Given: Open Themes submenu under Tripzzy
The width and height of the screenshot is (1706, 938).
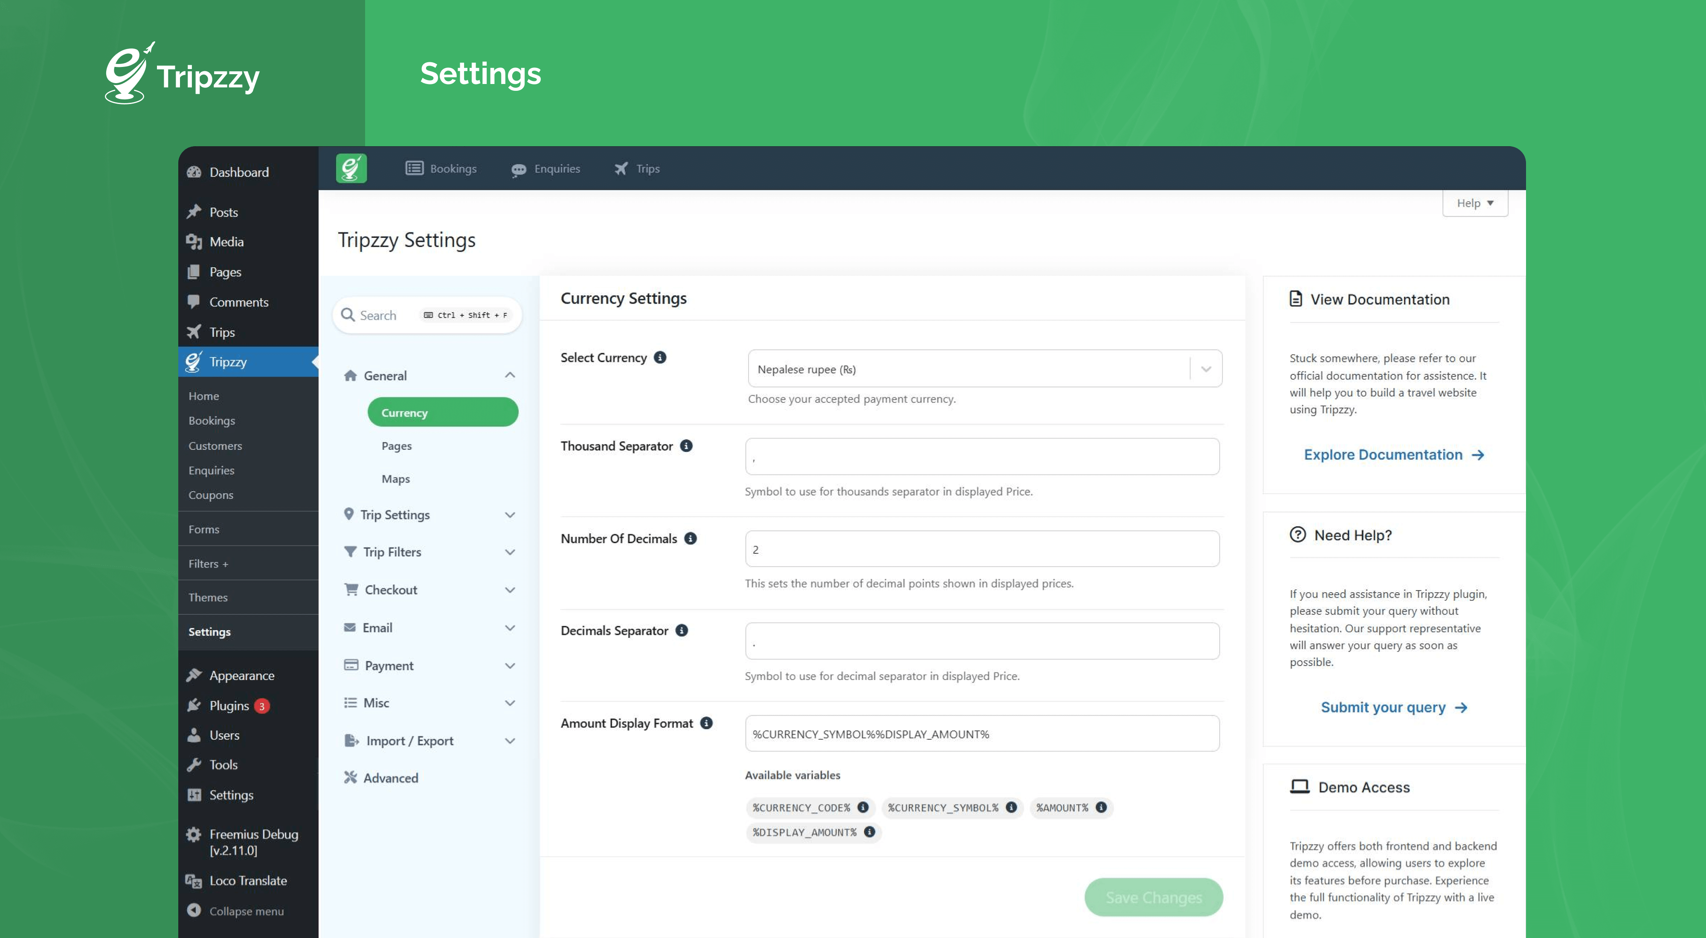Looking at the screenshot, I should click(x=207, y=597).
